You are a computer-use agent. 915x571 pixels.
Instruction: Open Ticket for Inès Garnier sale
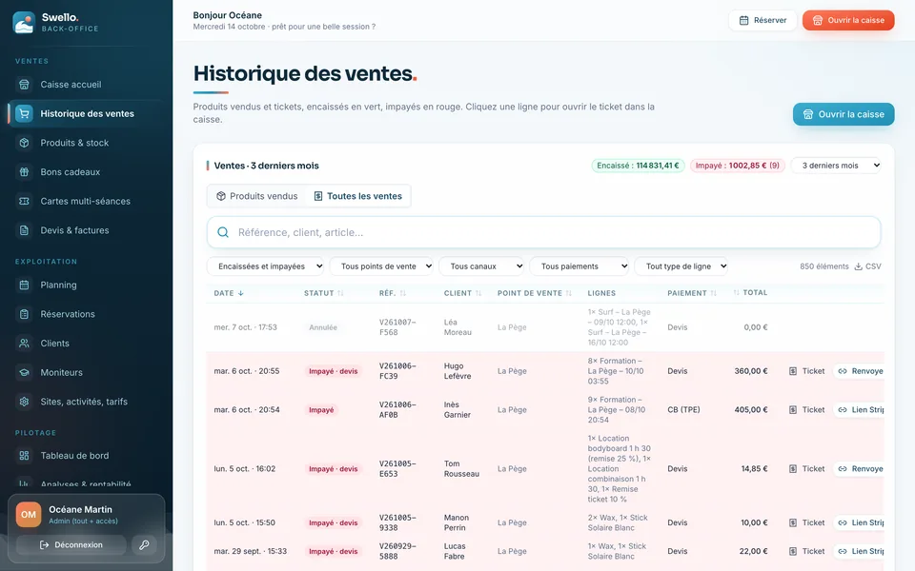(x=807, y=409)
